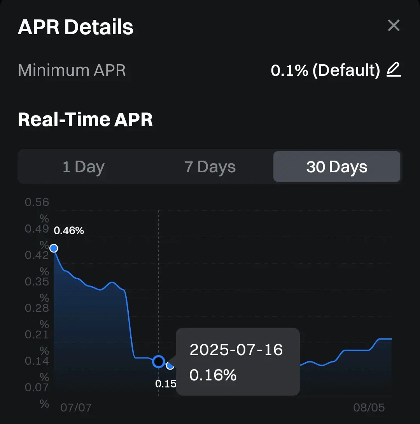The image size is (420, 424).
Task: Switch to the 1 Day tab
Action: tap(84, 166)
